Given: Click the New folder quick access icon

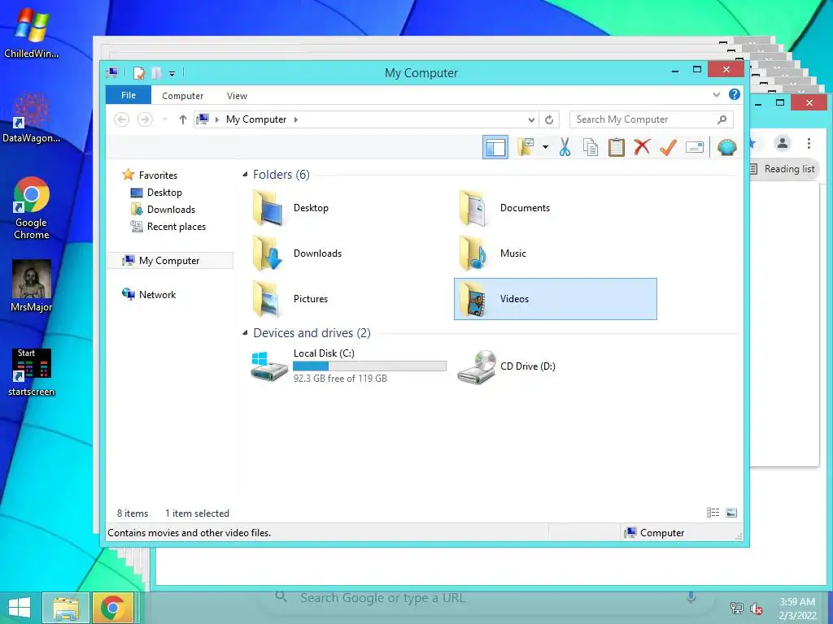Looking at the screenshot, I should 156,72.
